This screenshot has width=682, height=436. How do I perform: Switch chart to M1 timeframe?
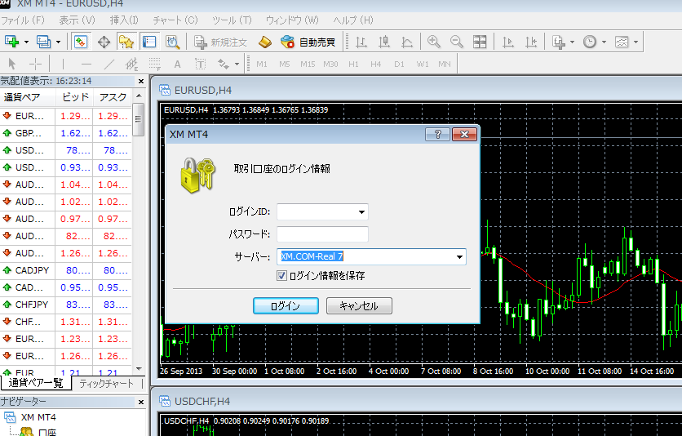click(262, 64)
